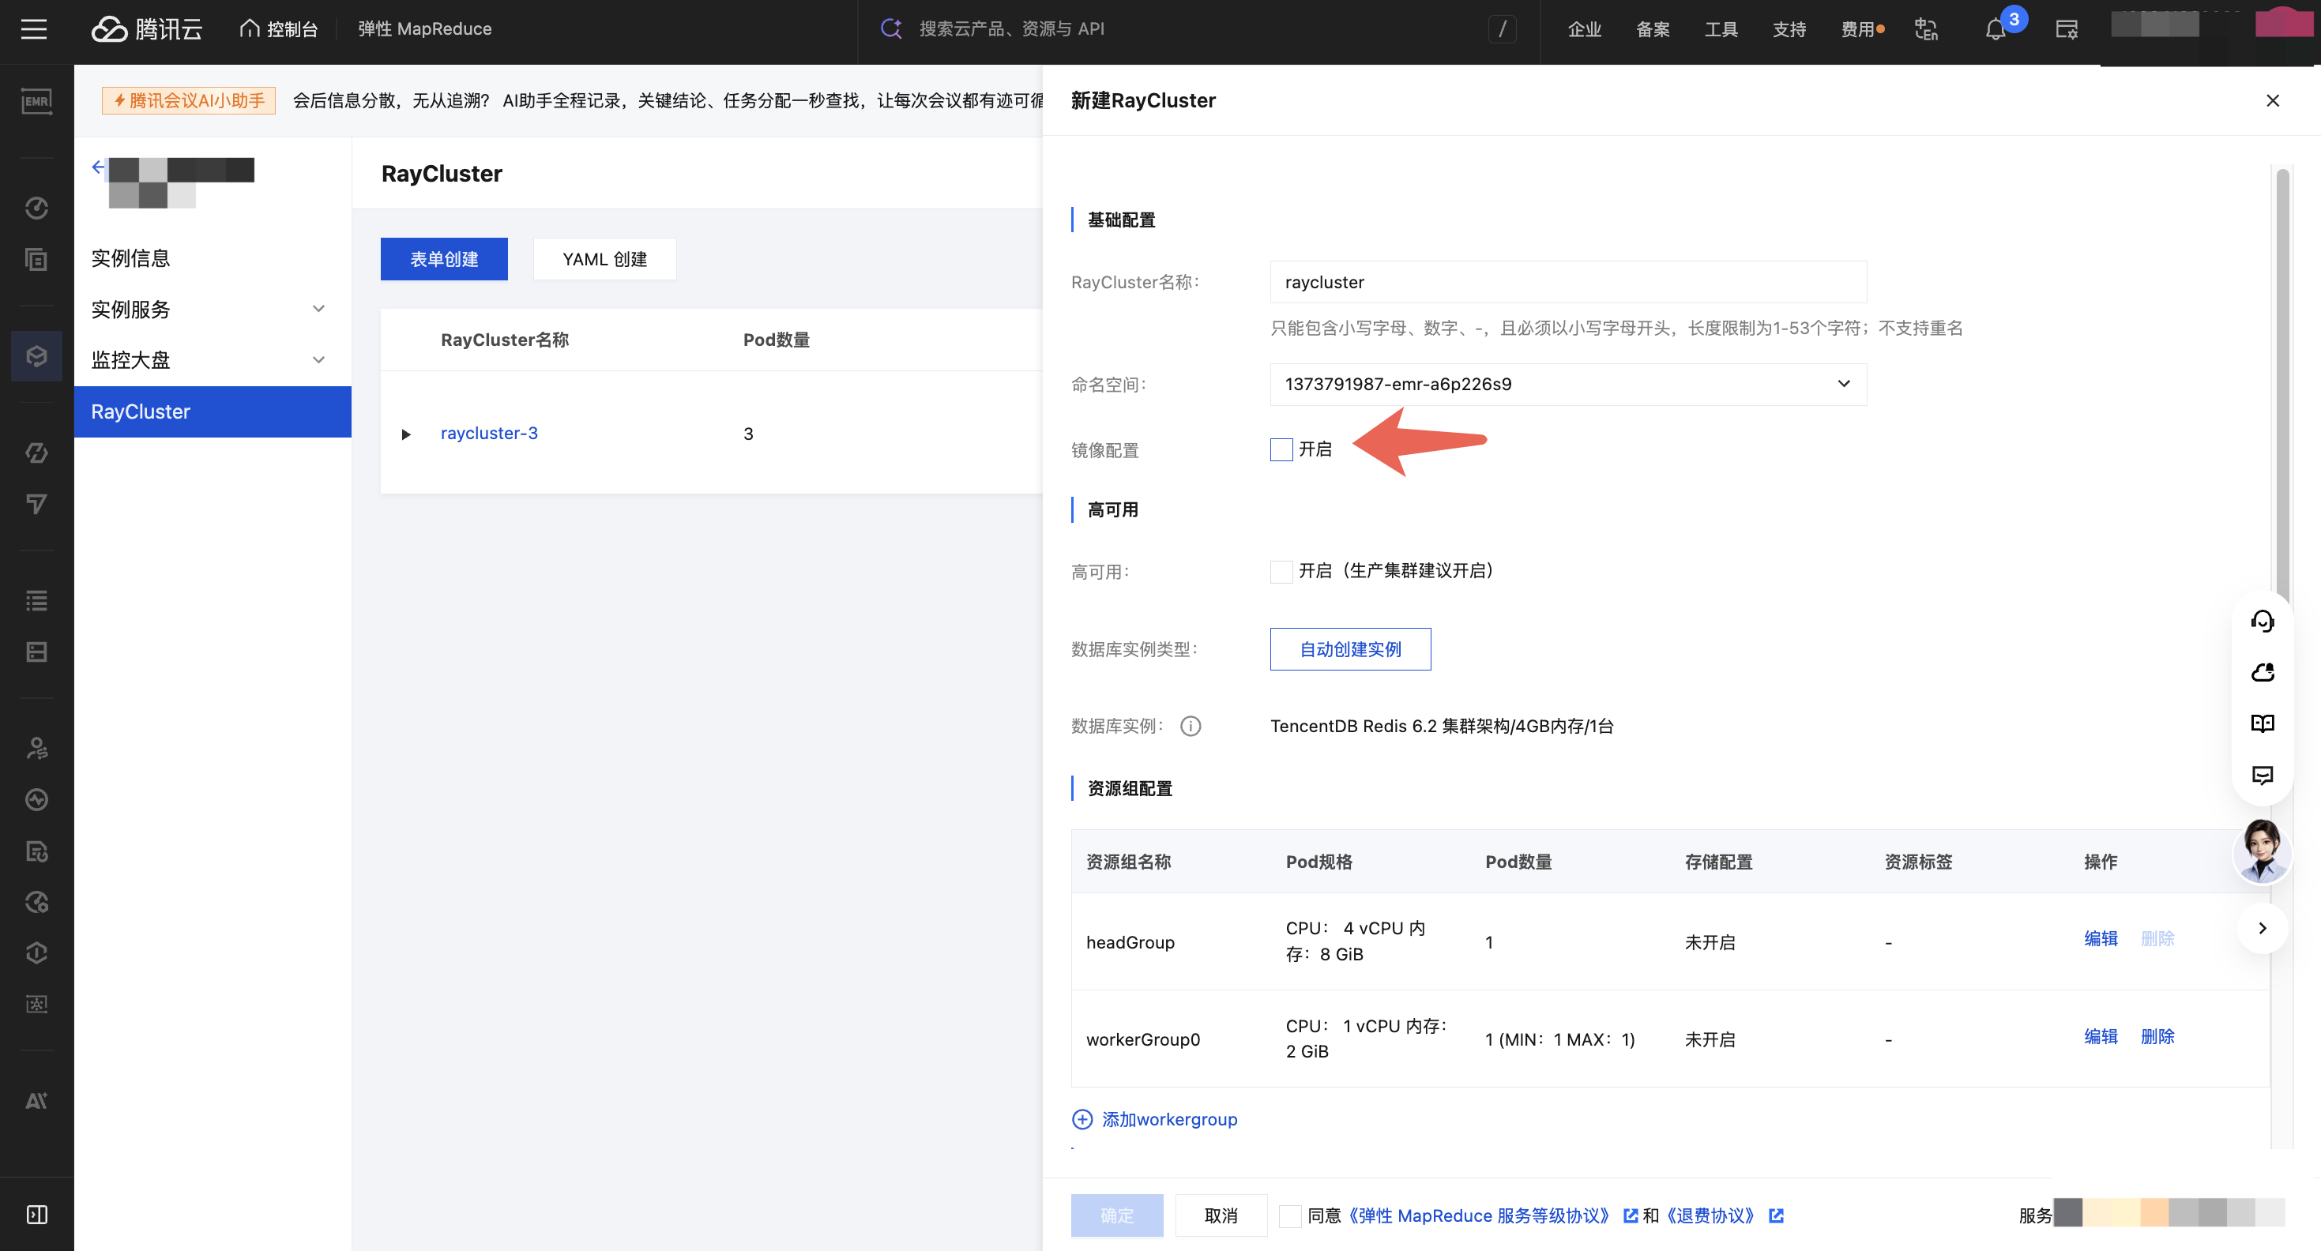2321x1251 pixels.
Task: Click the info icon beside 数据库实例
Action: pyautogui.click(x=1191, y=726)
